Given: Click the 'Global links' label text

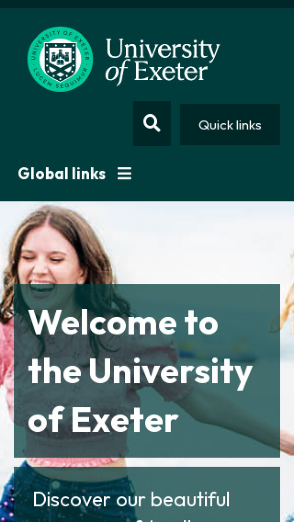Looking at the screenshot, I should click(x=62, y=174).
